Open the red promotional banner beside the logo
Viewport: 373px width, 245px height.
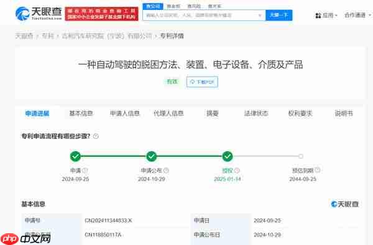(x=101, y=14)
